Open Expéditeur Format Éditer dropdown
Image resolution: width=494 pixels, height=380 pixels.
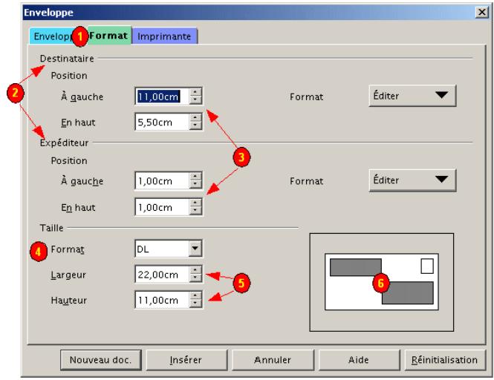click(412, 180)
